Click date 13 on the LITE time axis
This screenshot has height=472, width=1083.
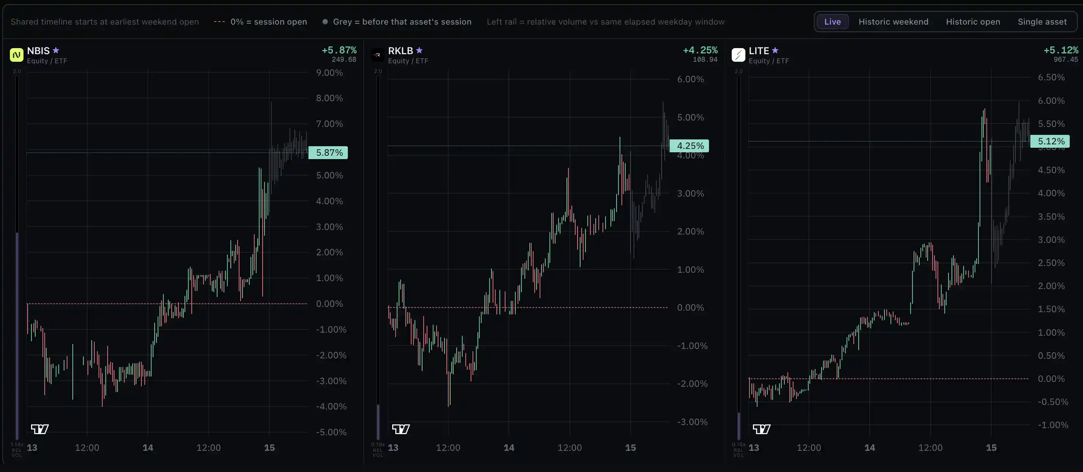pos(754,448)
